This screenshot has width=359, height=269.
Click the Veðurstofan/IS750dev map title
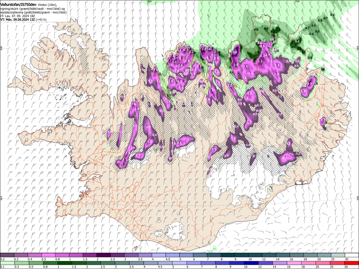18,4
